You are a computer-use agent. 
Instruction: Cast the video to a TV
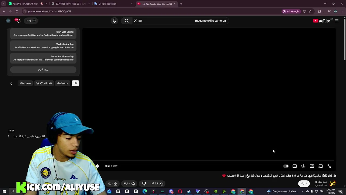click(321, 166)
